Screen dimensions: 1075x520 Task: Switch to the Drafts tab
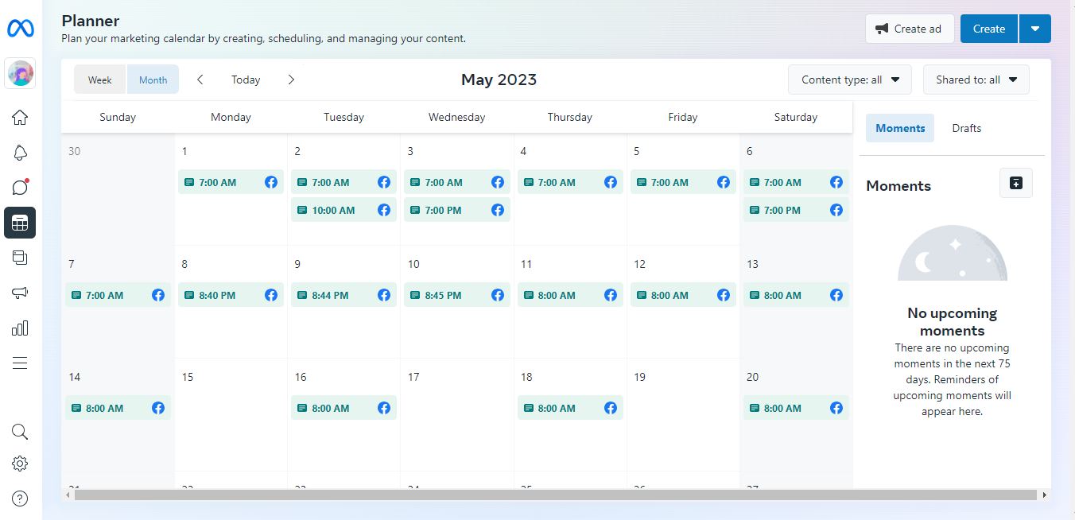pyautogui.click(x=966, y=128)
